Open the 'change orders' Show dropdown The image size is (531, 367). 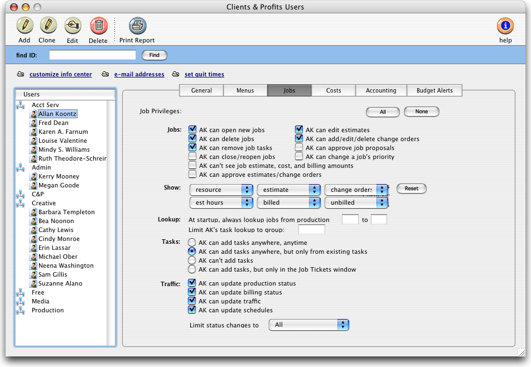point(356,190)
